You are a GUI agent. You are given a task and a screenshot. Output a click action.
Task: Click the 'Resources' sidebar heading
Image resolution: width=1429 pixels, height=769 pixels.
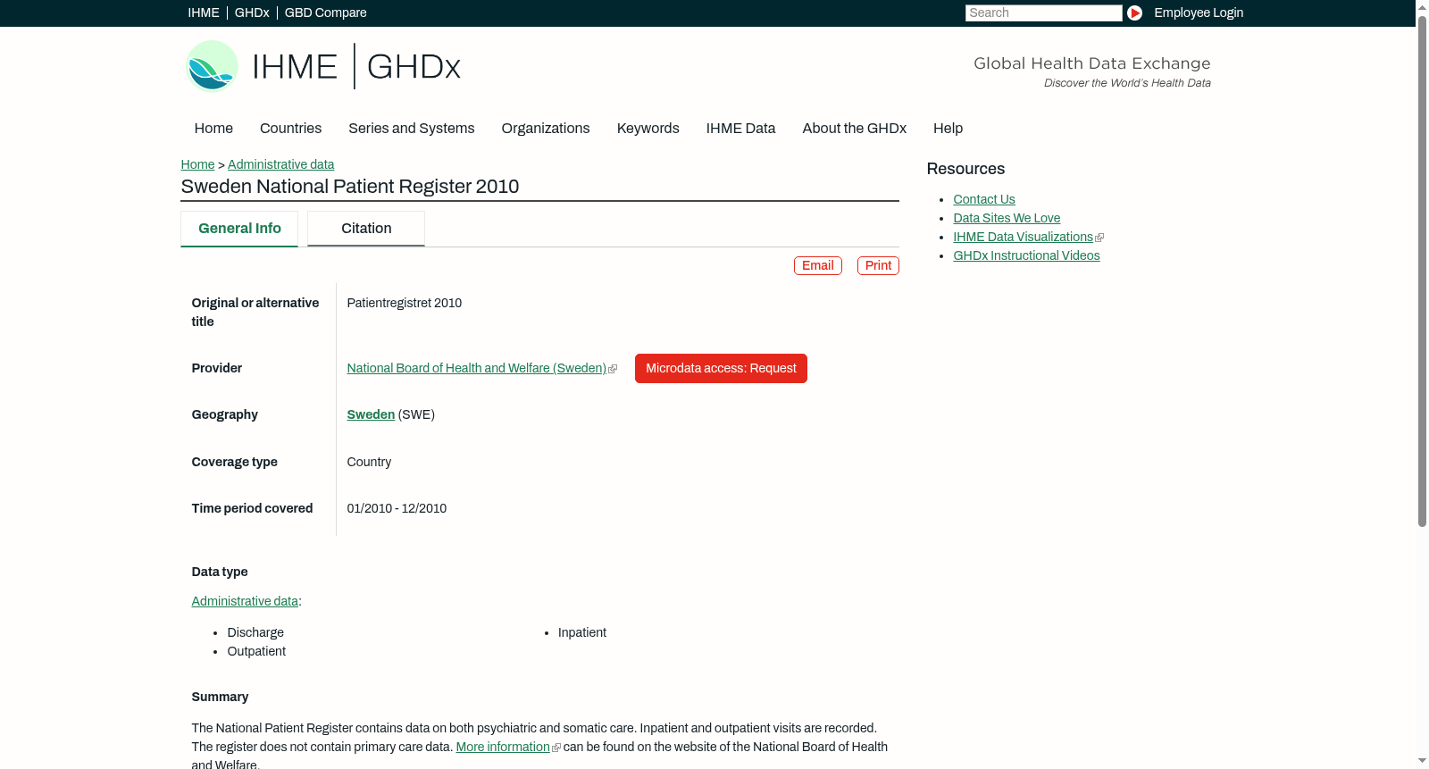[x=965, y=169]
